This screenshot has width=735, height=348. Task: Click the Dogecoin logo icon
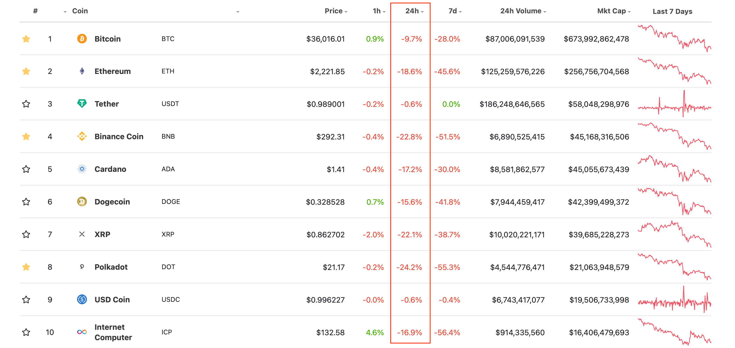click(x=82, y=201)
